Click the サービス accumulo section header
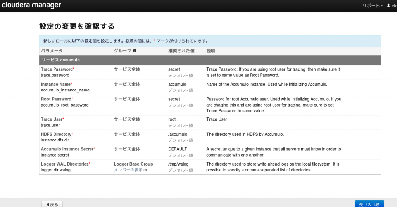Image resolution: width=397 pixels, height=207 pixels. click(210, 60)
